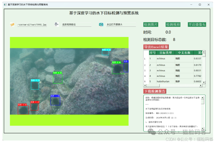
Task: Click the 海参 Chinese name cell
Action: [184, 81]
